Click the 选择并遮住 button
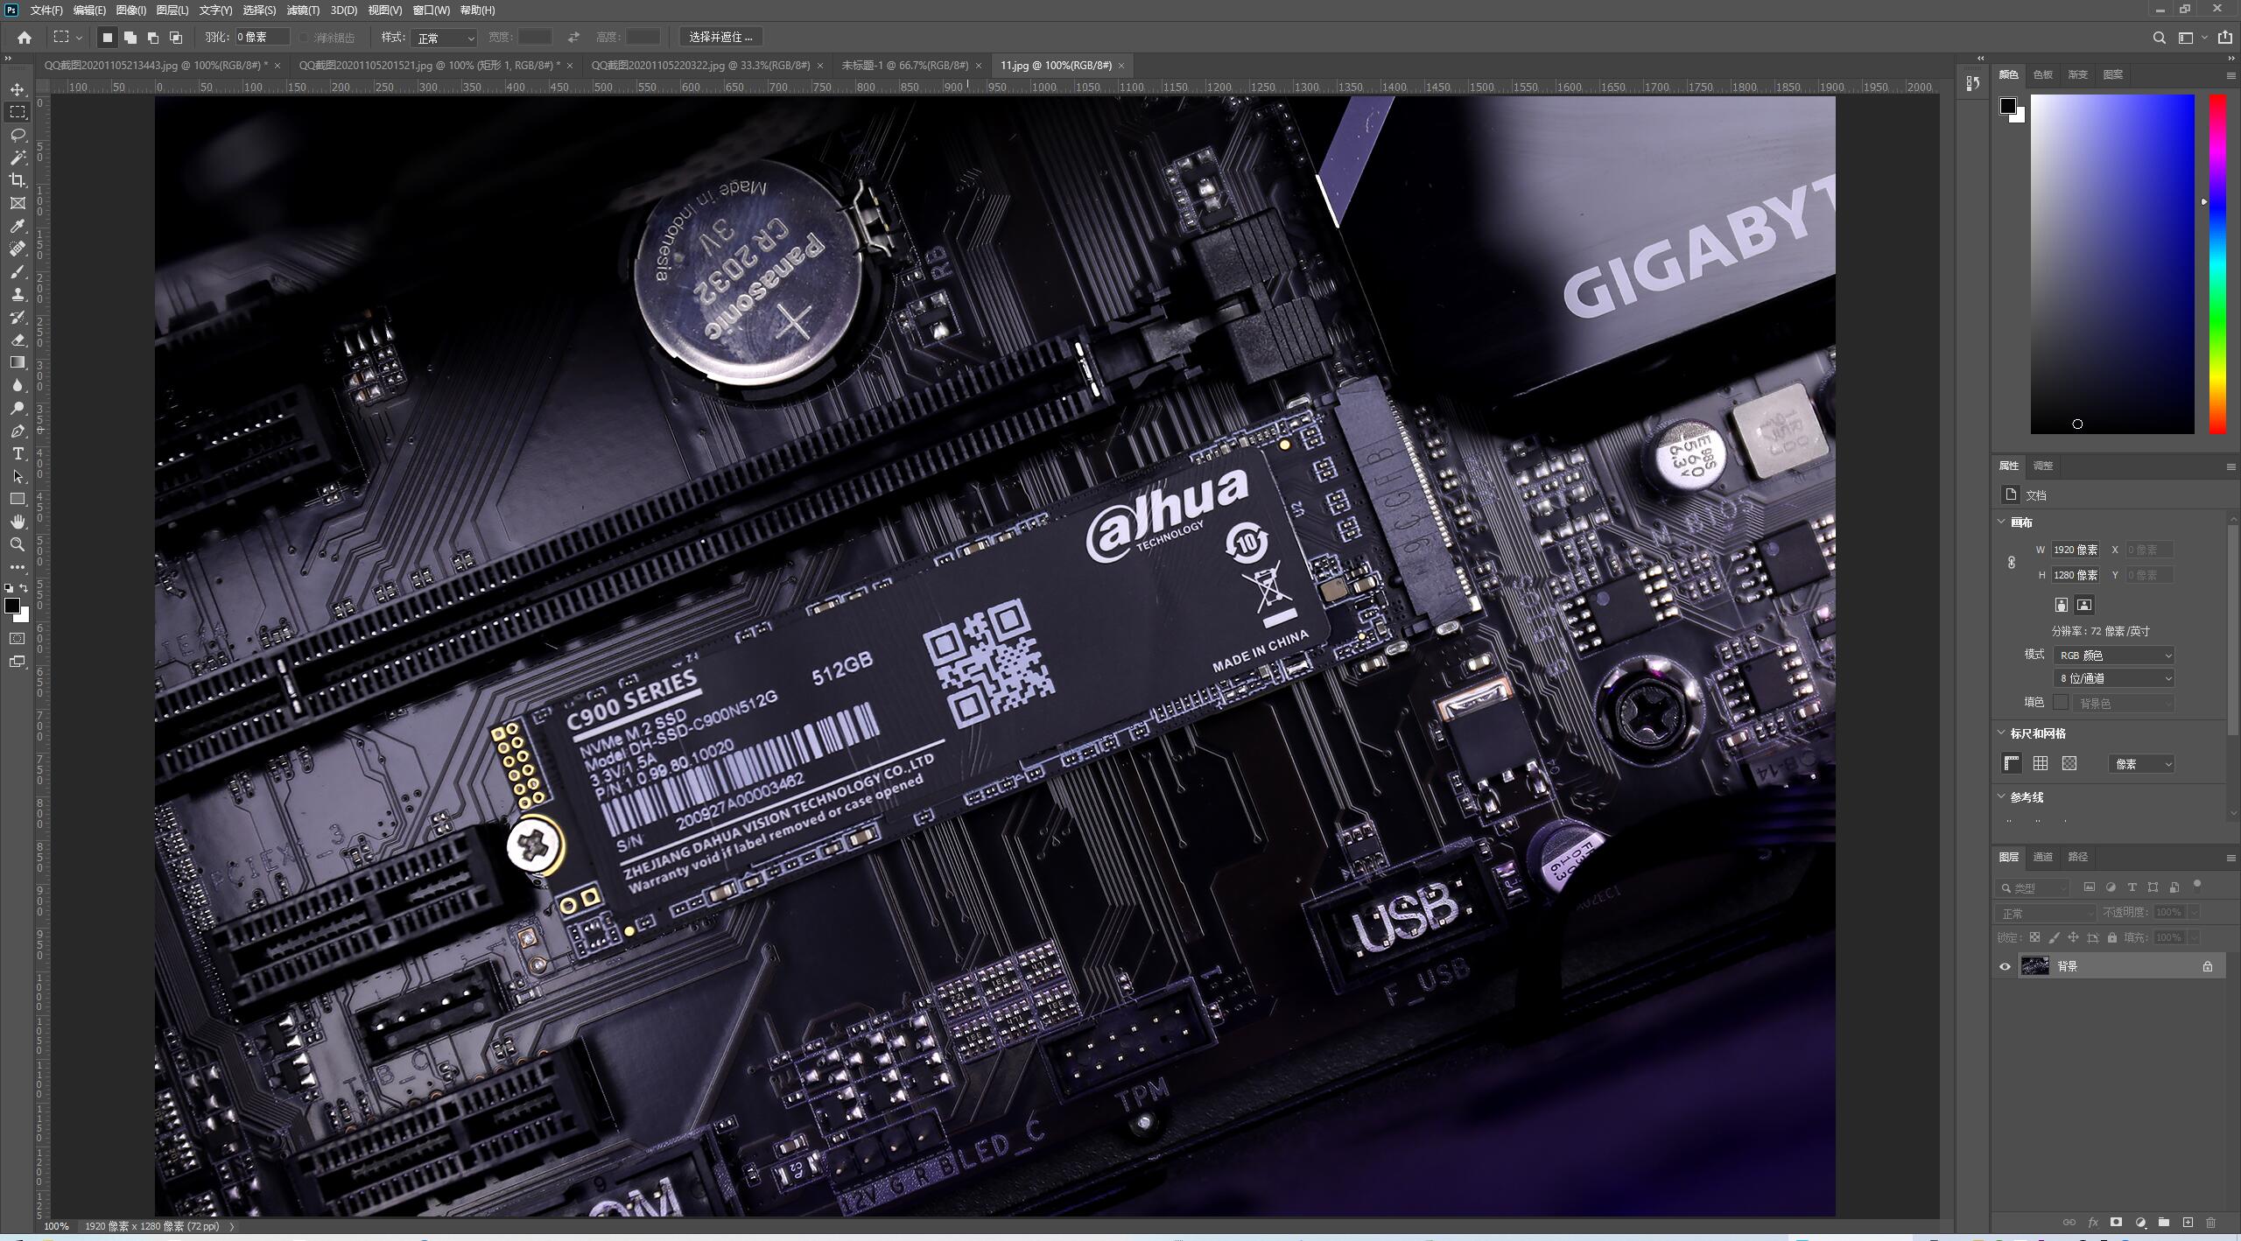Screen dimensions: 2241x1241 point(720,38)
